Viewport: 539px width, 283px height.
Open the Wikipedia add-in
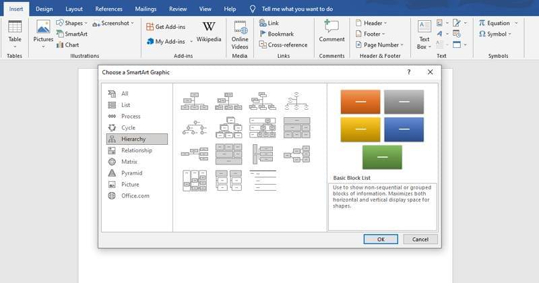tap(208, 31)
